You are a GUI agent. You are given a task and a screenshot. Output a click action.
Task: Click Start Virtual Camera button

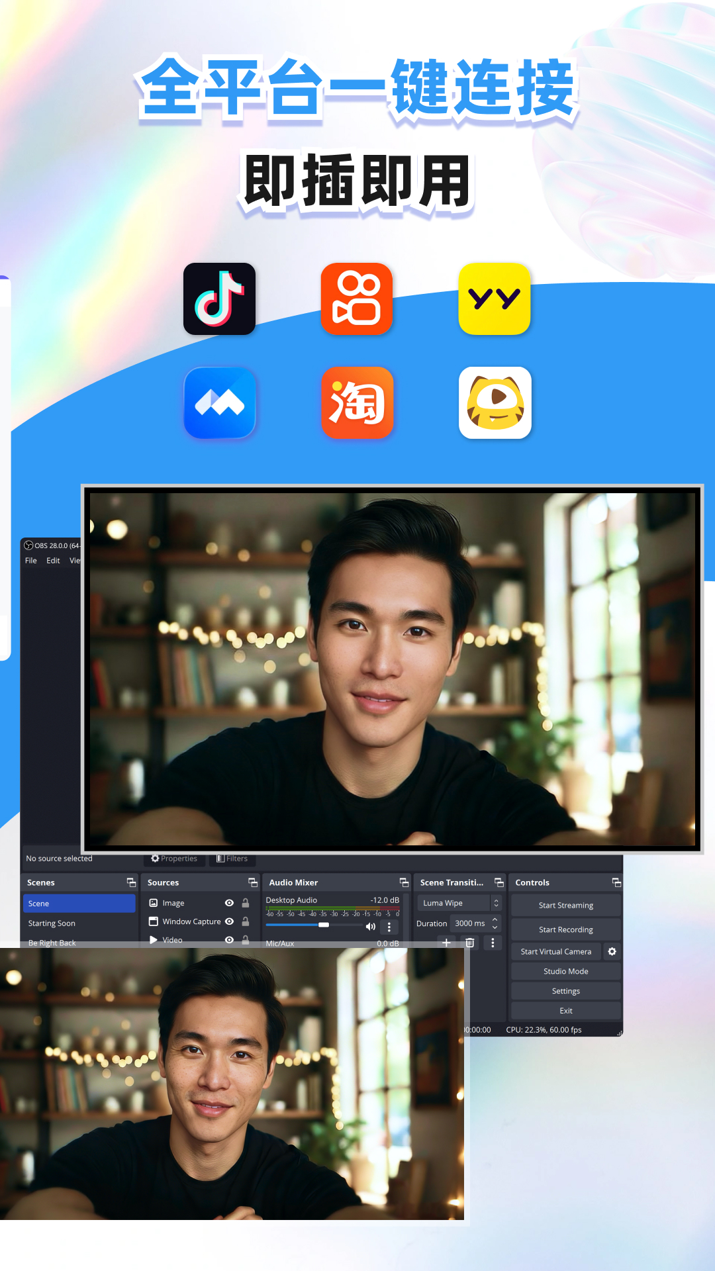coord(556,951)
